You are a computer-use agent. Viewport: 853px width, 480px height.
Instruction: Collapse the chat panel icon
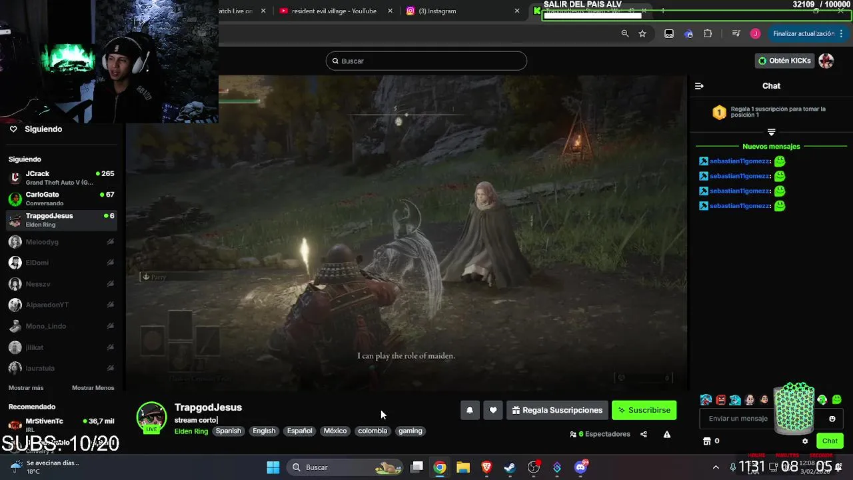tap(699, 86)
